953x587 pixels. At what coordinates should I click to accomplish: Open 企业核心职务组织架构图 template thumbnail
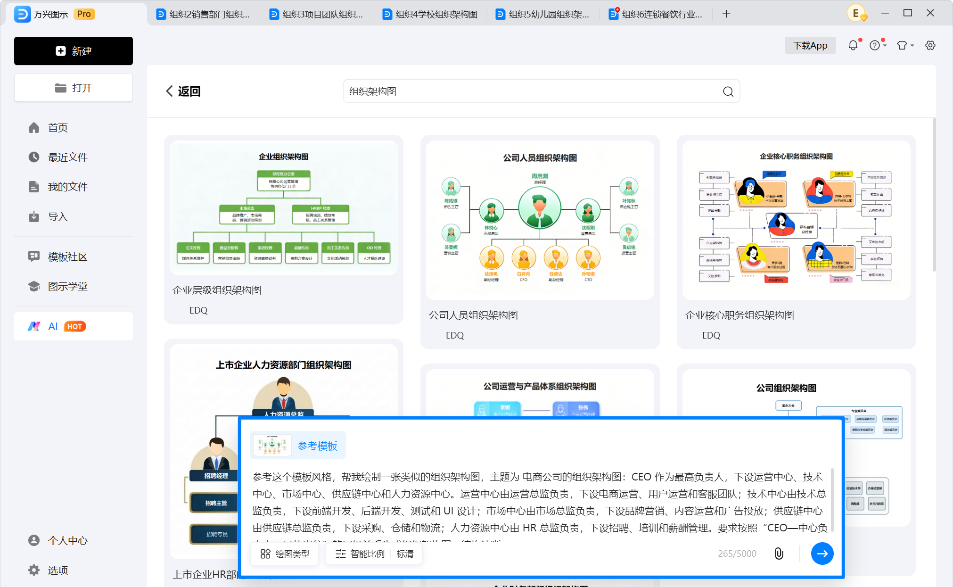pos(797,220)
